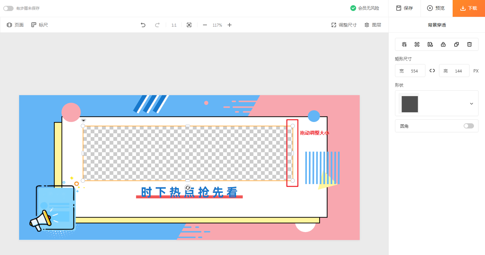Zoom out with the minus icon

tap(205, 25)
